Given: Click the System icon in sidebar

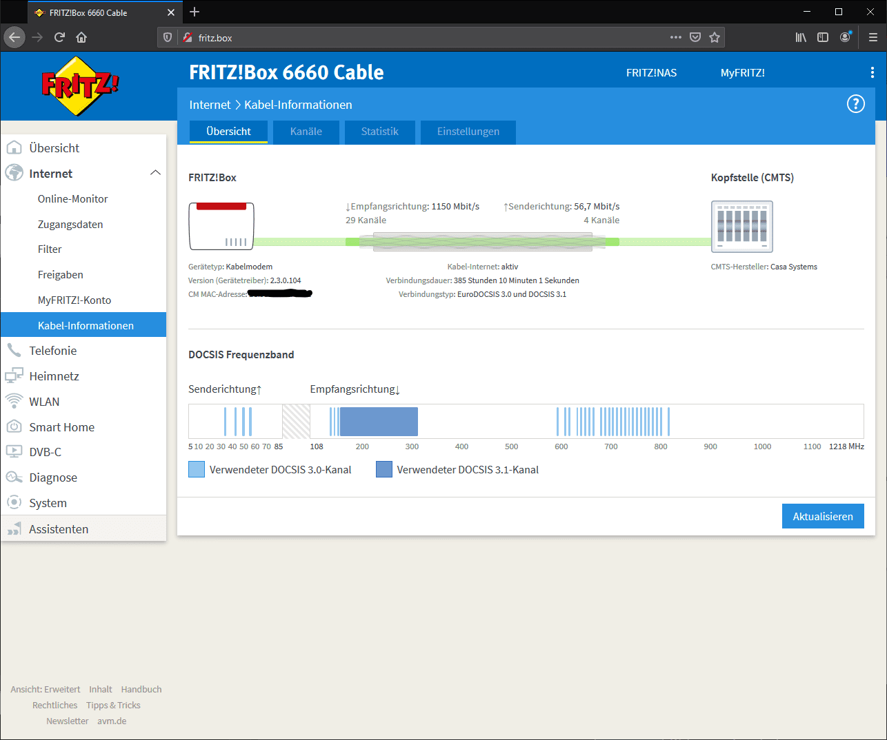Looking at the screenshot, I should click(x=14, y=502).
